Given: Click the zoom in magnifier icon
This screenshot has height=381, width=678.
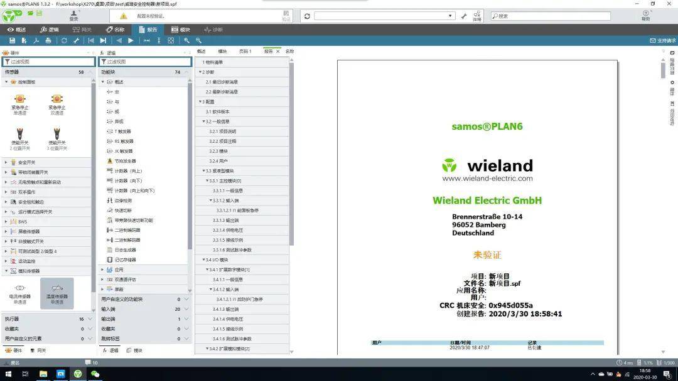Looking at the screenshot, I should point(186,41).
